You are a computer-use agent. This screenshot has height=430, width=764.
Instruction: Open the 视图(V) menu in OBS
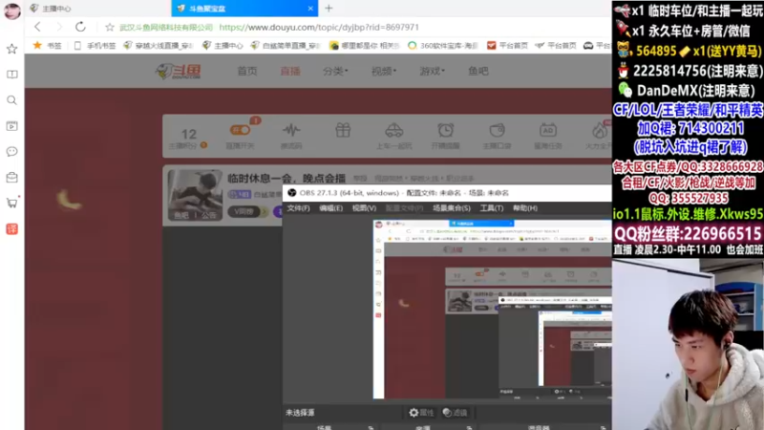coord(364,208)
